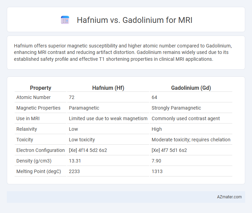Viewport: 252px width, 213px height.
Task: Click the gadolinium atomic number value '64'
Action: click(154, 97)
